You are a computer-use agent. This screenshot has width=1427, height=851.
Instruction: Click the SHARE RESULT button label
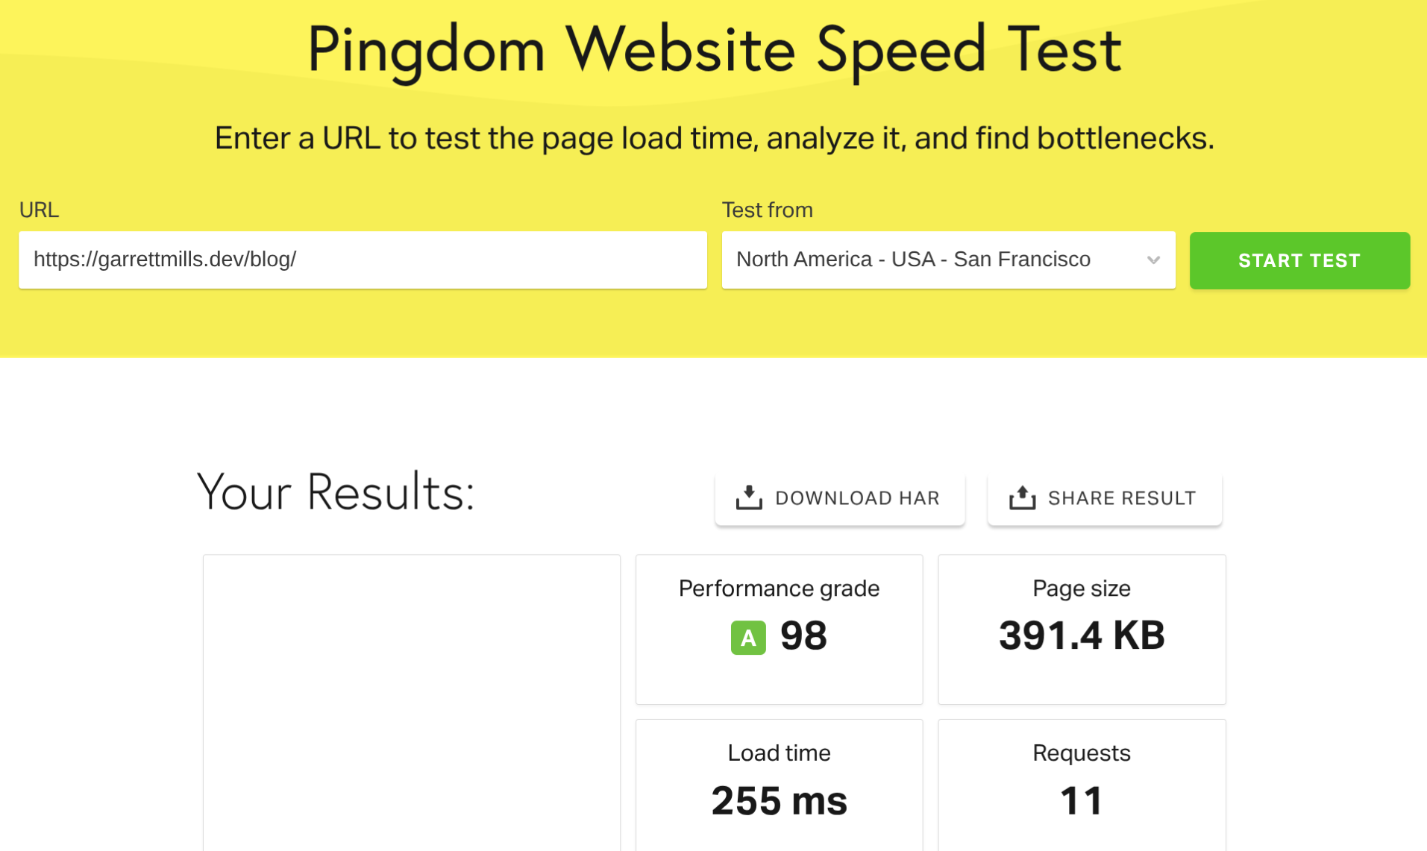pos(1121,498)
